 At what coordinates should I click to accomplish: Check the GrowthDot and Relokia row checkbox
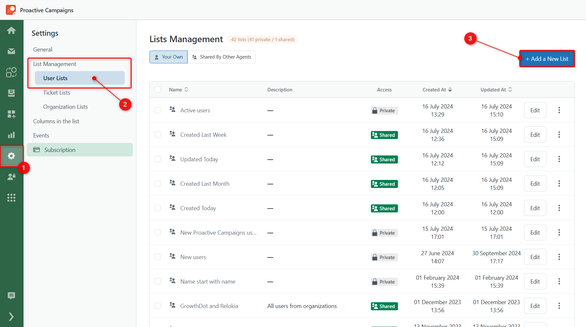pyautogui.click(x=158, y=306)
